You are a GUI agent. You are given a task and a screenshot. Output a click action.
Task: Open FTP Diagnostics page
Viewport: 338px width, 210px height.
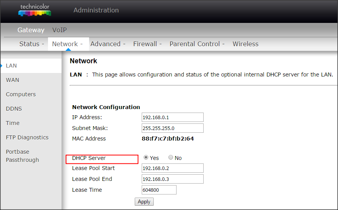[x=27, y=137]
